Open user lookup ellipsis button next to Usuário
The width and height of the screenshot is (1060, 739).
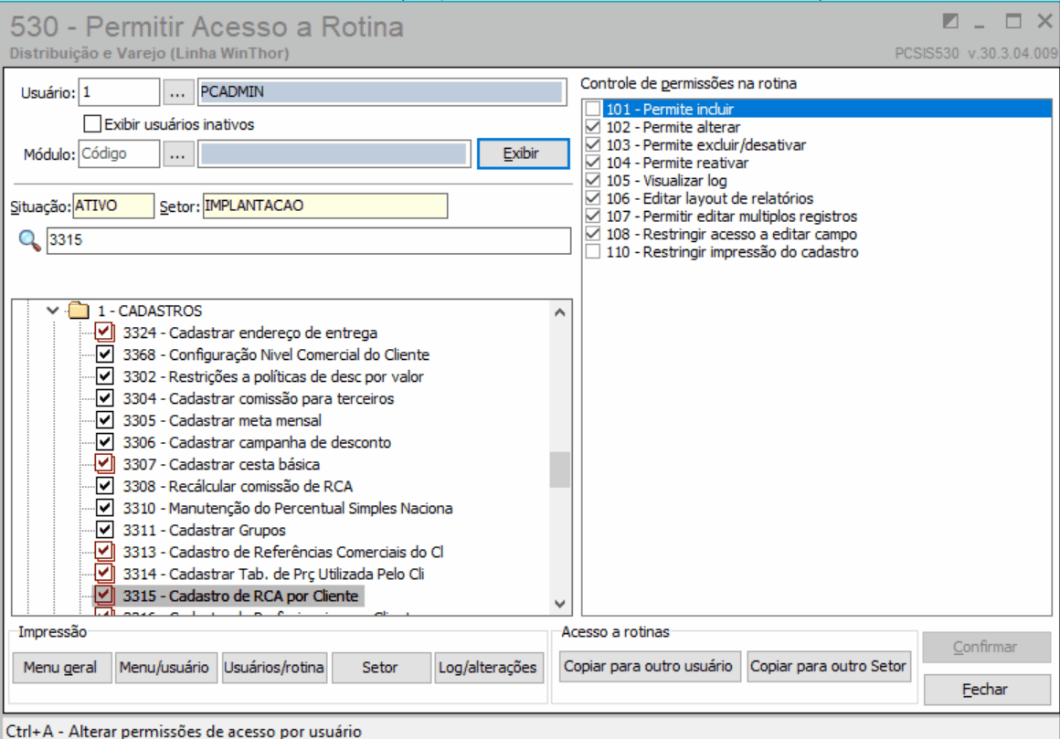pyautogui.click(x=177, y=92)
